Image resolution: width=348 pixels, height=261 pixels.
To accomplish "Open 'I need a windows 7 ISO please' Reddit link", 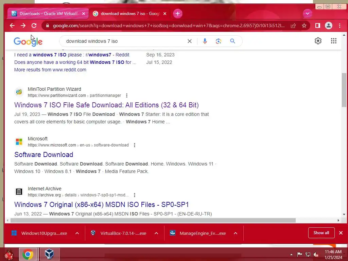I will (x=72, y=55).
